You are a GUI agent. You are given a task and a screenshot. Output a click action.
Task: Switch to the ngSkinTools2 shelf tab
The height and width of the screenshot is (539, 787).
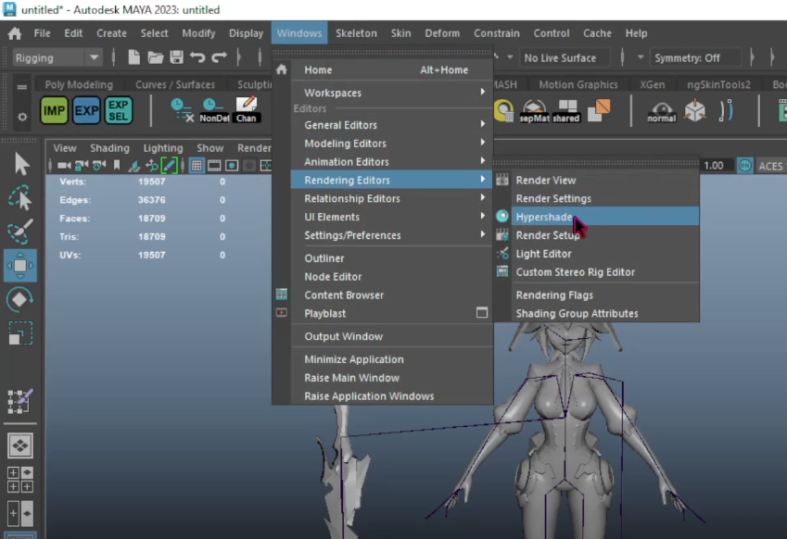[x=718, y=84]
